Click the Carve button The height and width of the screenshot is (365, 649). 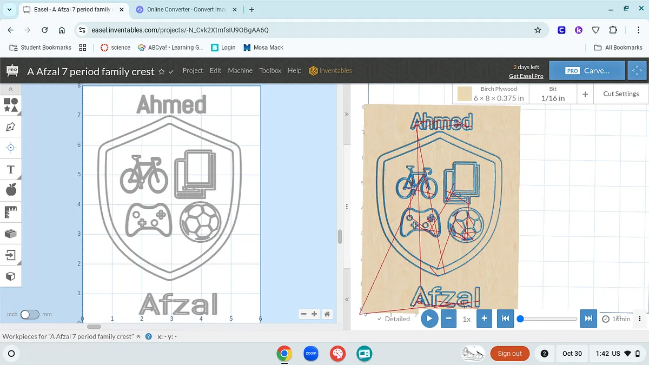[587, 71]
